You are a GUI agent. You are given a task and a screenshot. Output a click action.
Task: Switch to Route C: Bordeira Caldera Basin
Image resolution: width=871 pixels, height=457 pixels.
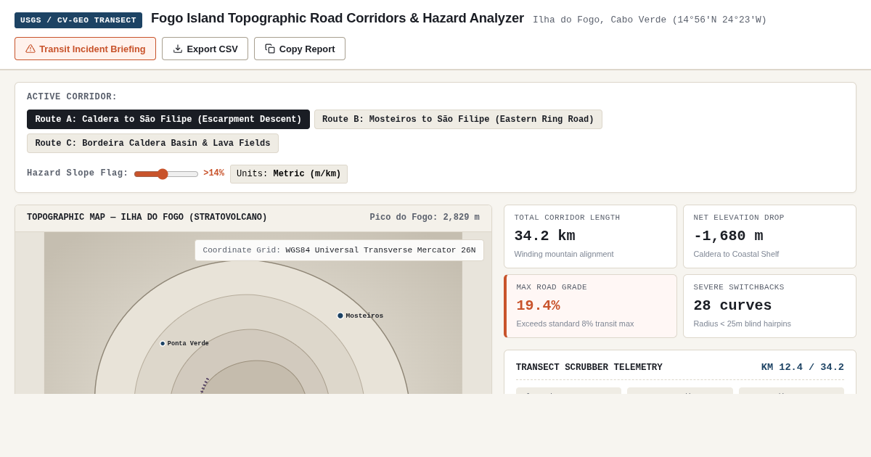pos(152,144)
